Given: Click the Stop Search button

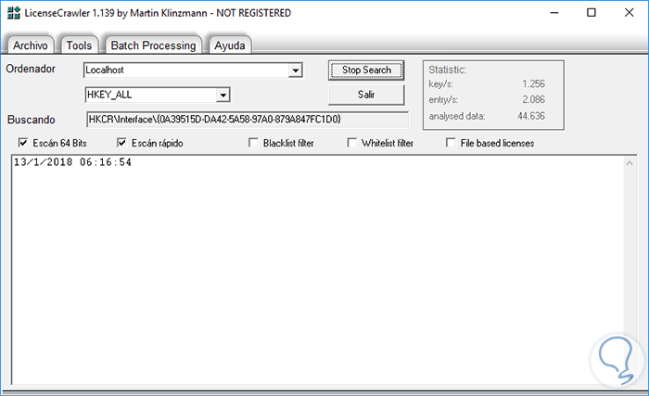Looking at the screenshot, I should coord(366,70).
